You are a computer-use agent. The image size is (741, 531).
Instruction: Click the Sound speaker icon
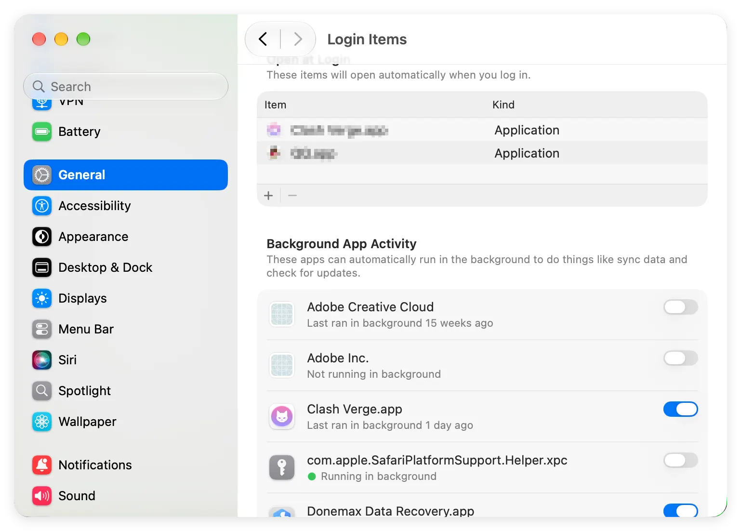[42, 496]
